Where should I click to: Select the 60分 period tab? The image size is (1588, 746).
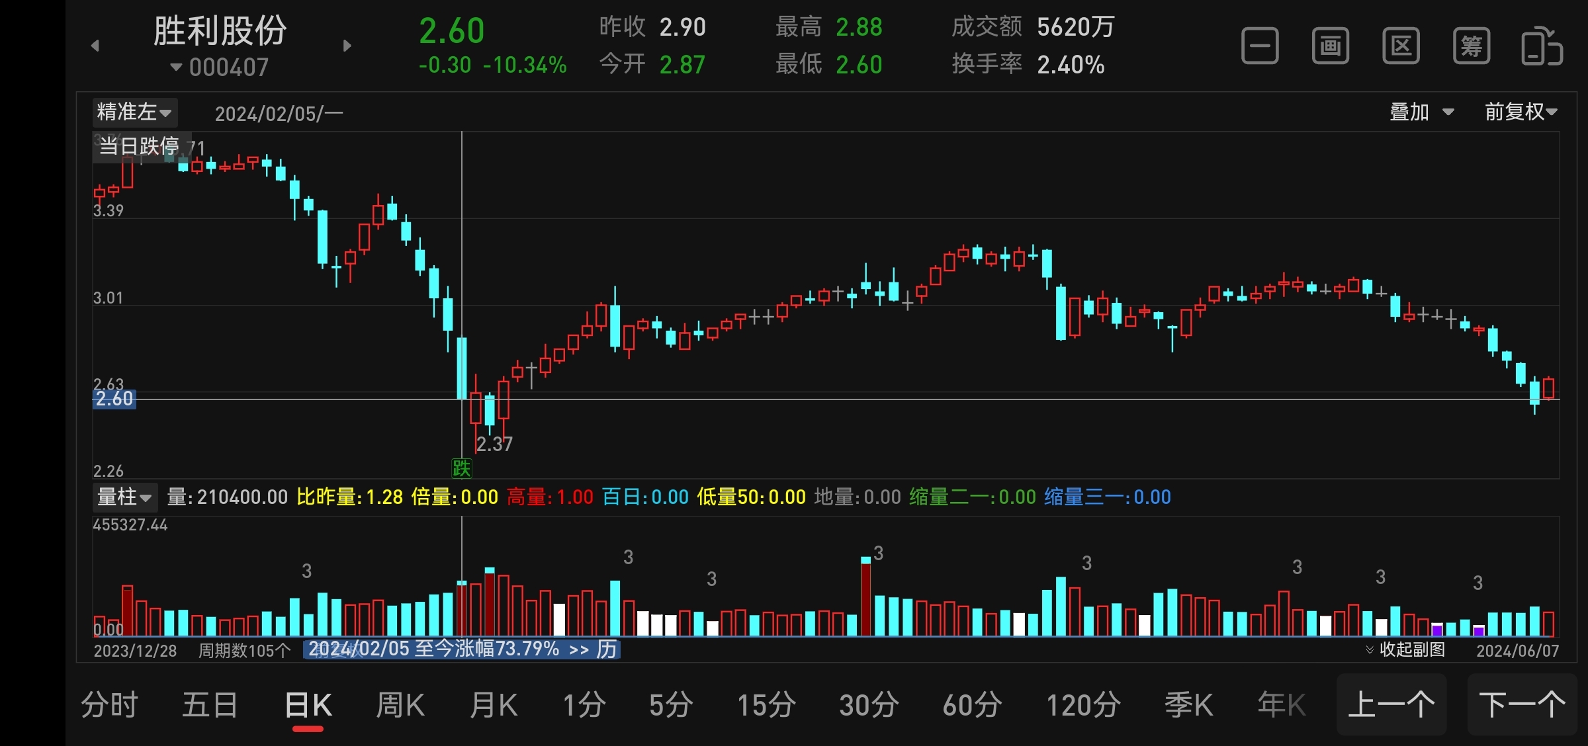click(x=972, y=705)
